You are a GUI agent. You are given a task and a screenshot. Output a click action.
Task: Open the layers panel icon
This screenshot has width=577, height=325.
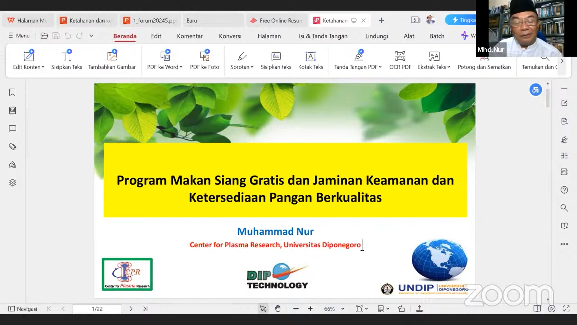[12, 183]
